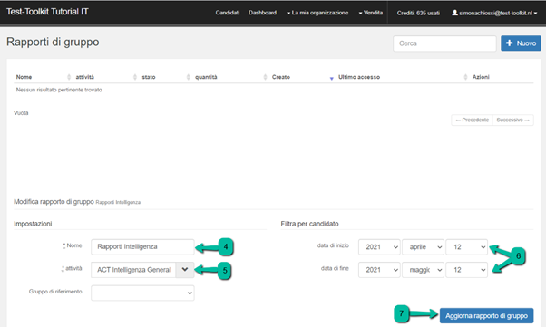Open the Dashboard page

pyautogui.click(x=262, y=13)
